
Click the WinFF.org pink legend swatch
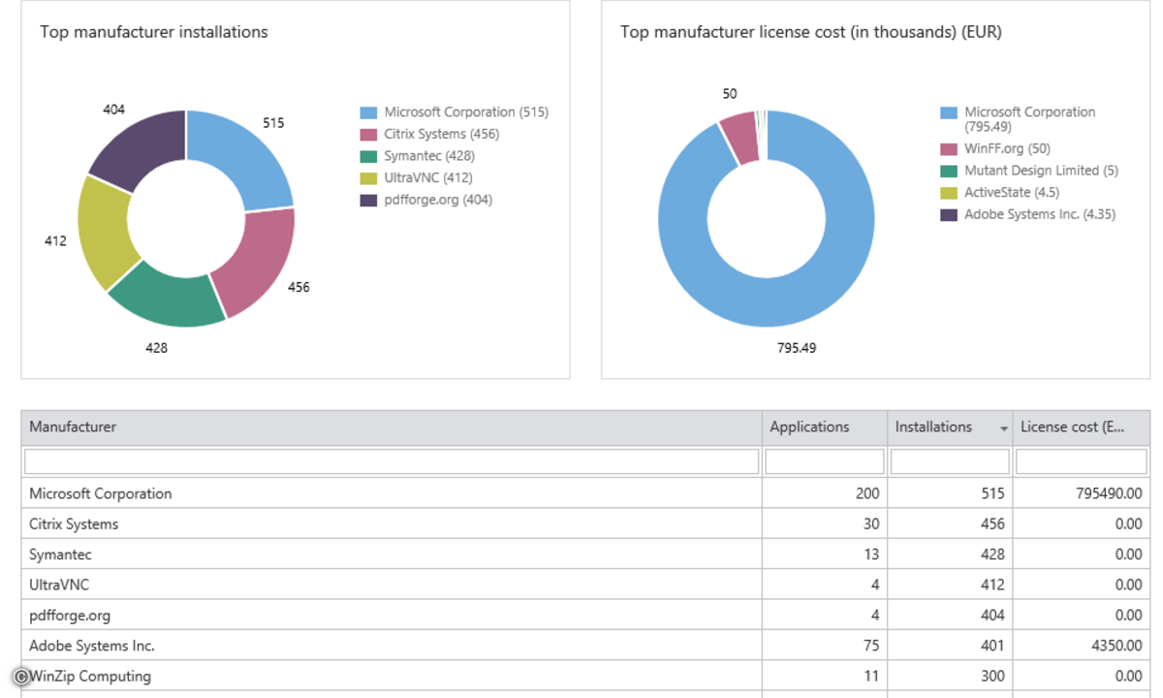click(x=948, y=149)
